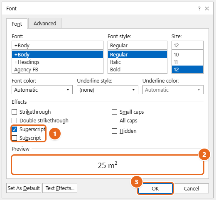This screenshot has width=216, height=200.
Task: Enable the Double strikethrough checkbox
Action: [15, 121]
